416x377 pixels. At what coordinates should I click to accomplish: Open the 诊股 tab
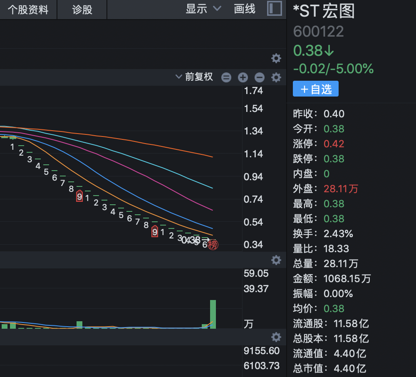pos(82,10)
